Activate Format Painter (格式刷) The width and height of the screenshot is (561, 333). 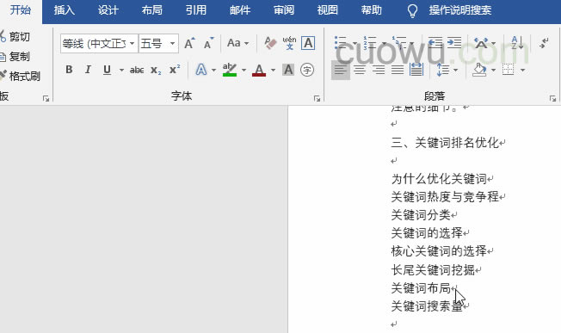click(x=20, y=76)
